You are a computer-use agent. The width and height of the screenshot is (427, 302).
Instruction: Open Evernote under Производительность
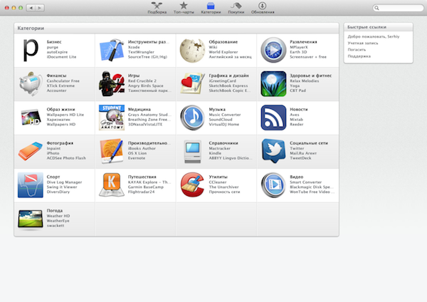click(137, 158)
